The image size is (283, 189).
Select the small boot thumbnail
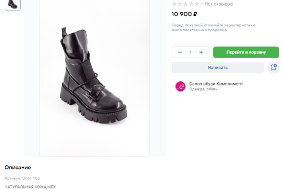pyautogui.click(x=13, y=4)
